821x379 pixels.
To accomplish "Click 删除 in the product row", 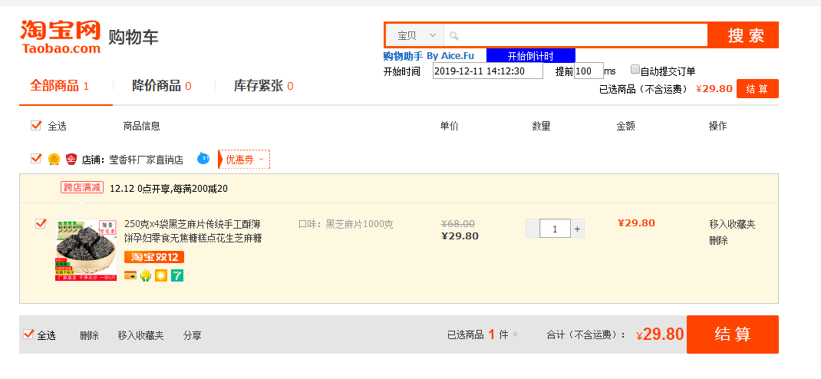I will coord(718,241).
